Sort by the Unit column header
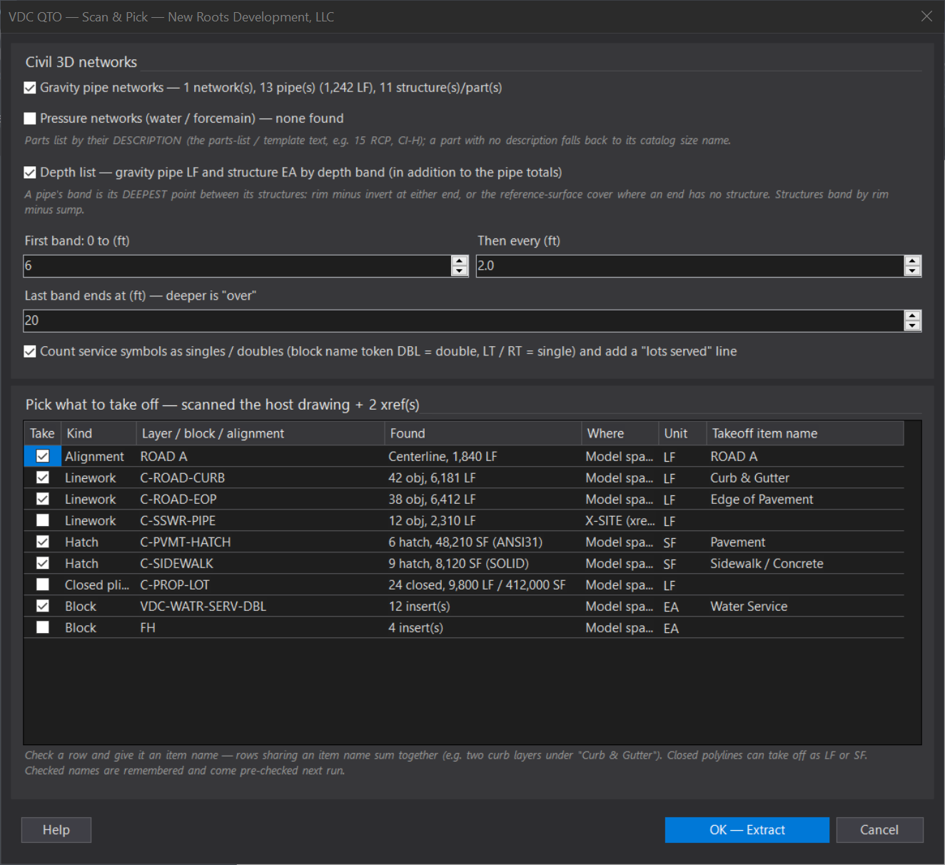This screenshot has height=865, width=945. click(682, 433)
